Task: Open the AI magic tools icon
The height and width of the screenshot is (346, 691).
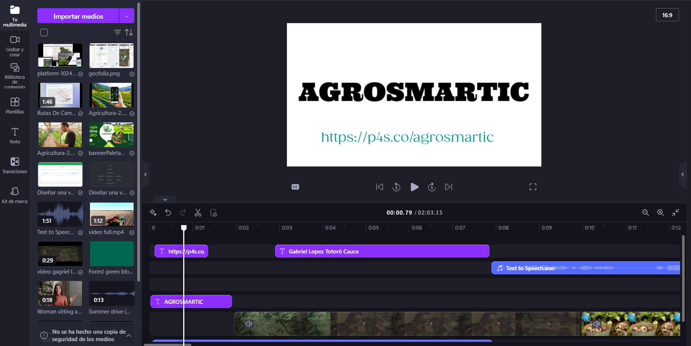Action: tap(153, 212)
